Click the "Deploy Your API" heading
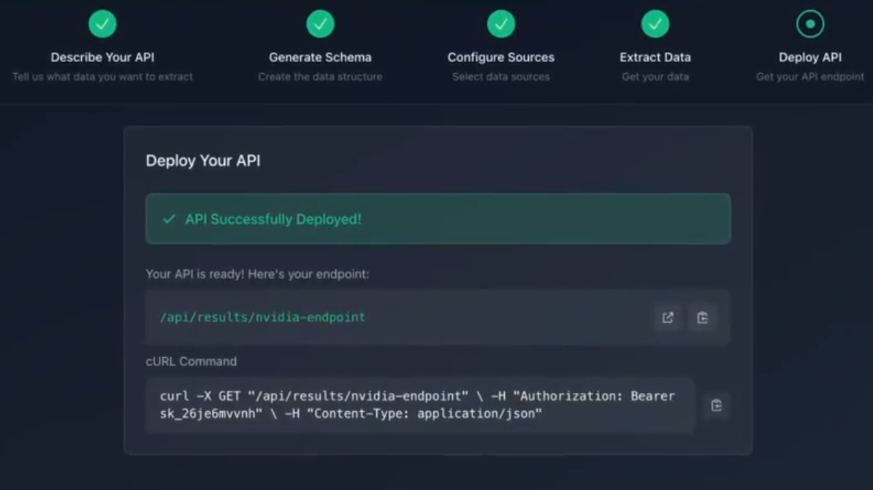Viewport: 873px width, 490px height. point(203,161)
